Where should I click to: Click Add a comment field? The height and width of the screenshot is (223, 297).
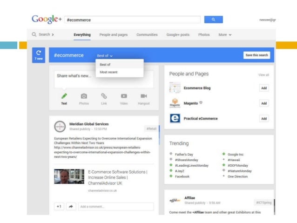(x=116, y=206)
